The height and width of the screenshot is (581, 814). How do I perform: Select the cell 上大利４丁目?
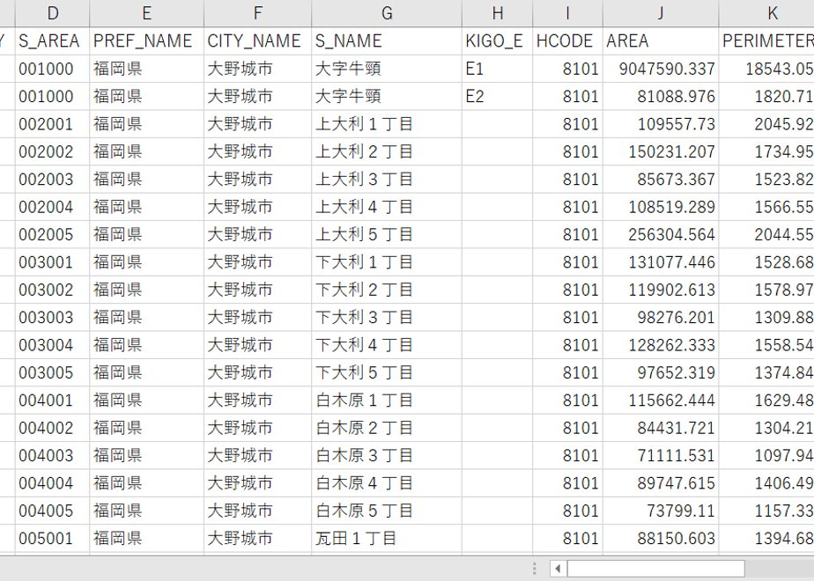tap(387, 207)
